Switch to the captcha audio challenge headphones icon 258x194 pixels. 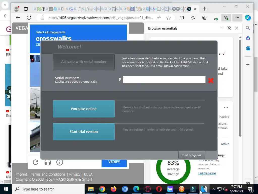click(48, 162)
